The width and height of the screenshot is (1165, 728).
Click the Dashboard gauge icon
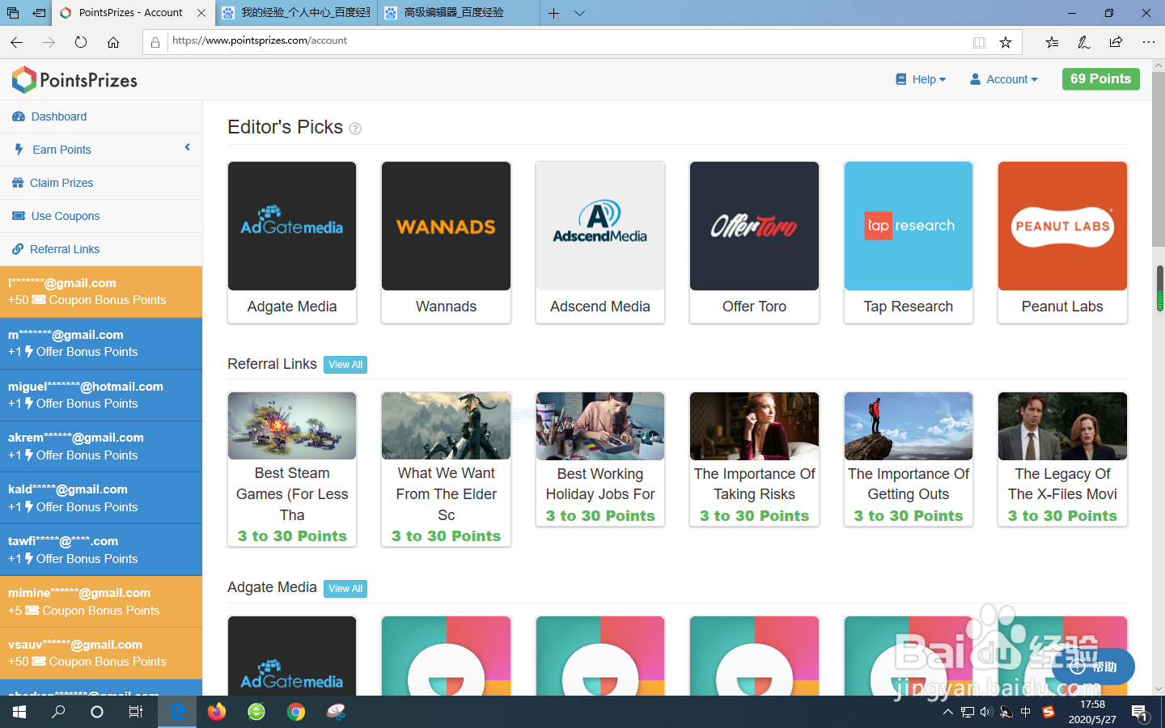coord(19,116)
